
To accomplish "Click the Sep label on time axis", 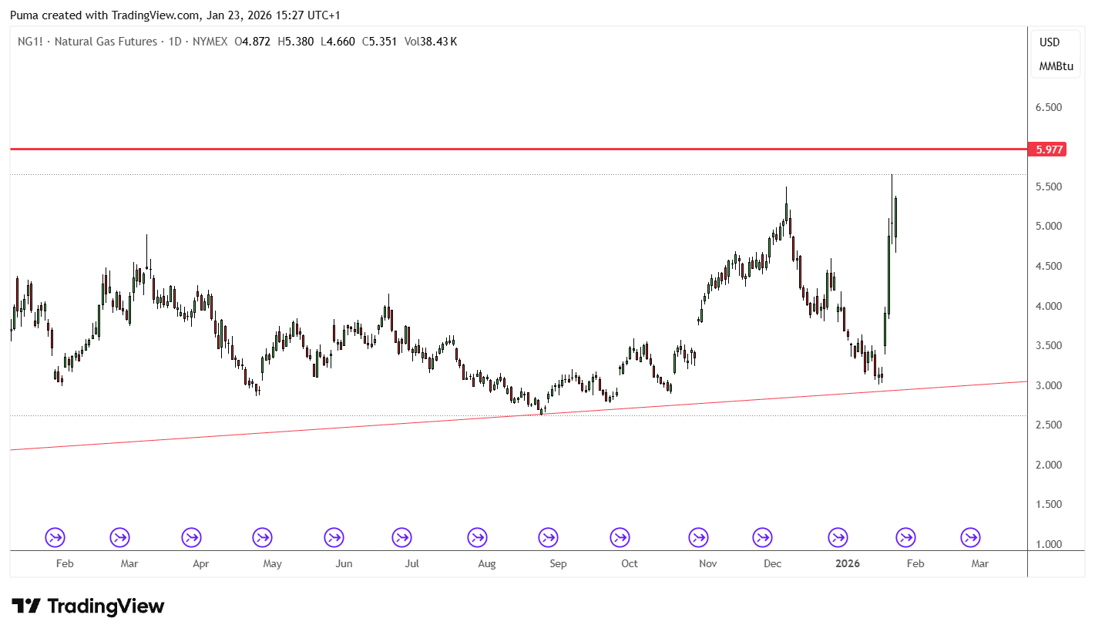I will [558, 563].
